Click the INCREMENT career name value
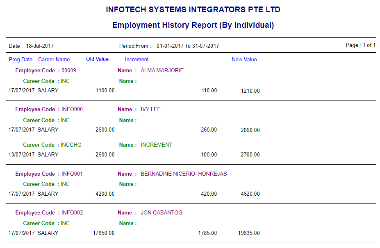This screenshot has height=248, width=380. [x=156, y=145]
